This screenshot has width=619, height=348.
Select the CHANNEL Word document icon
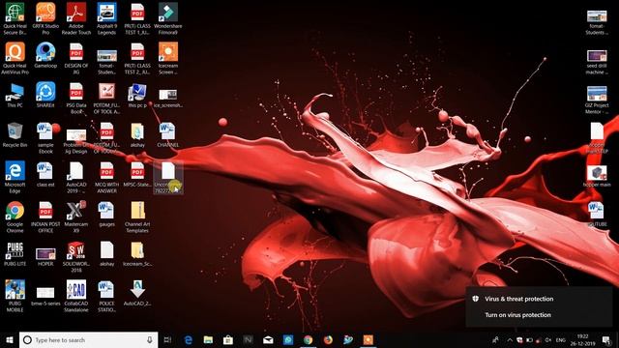pyautogui.click(x=168, y=134)
